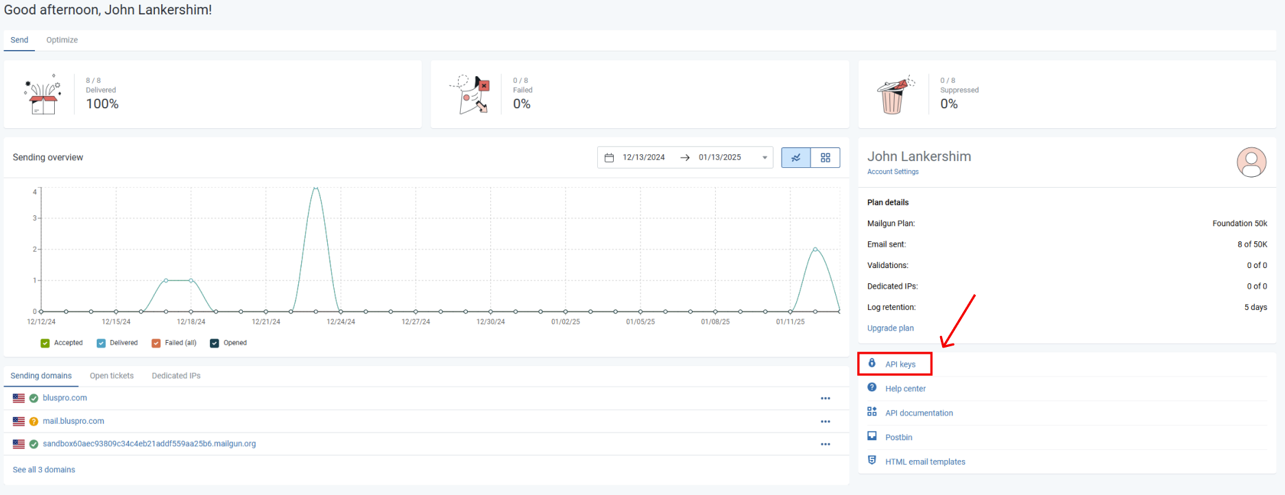This screenshot has height=495, width=1285.
Task: Click the Delivered box illustration
Action: pyautogui.click(x=43, y=95)
